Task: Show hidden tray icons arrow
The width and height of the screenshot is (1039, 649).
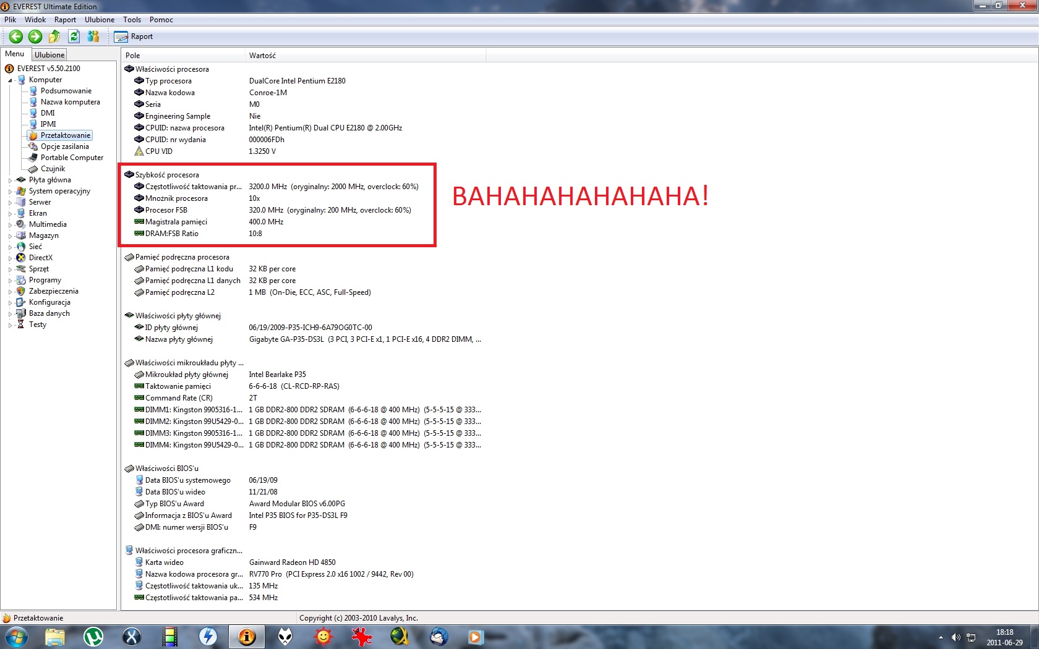Action: click(x=941, y=637)
